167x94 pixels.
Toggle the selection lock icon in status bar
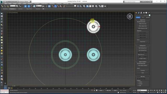(94, 90)
